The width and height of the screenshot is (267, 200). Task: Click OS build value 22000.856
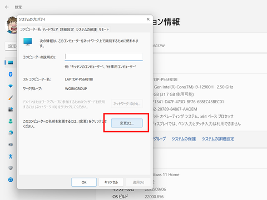click(x=154, y=197)
